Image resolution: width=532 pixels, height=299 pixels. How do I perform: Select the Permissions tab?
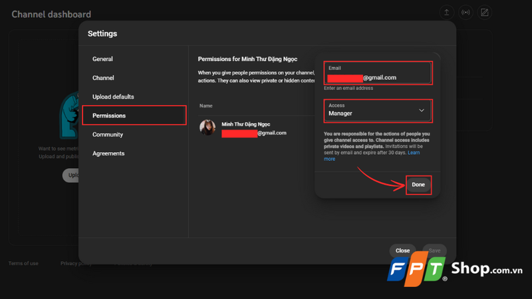[x=134, y=116]
